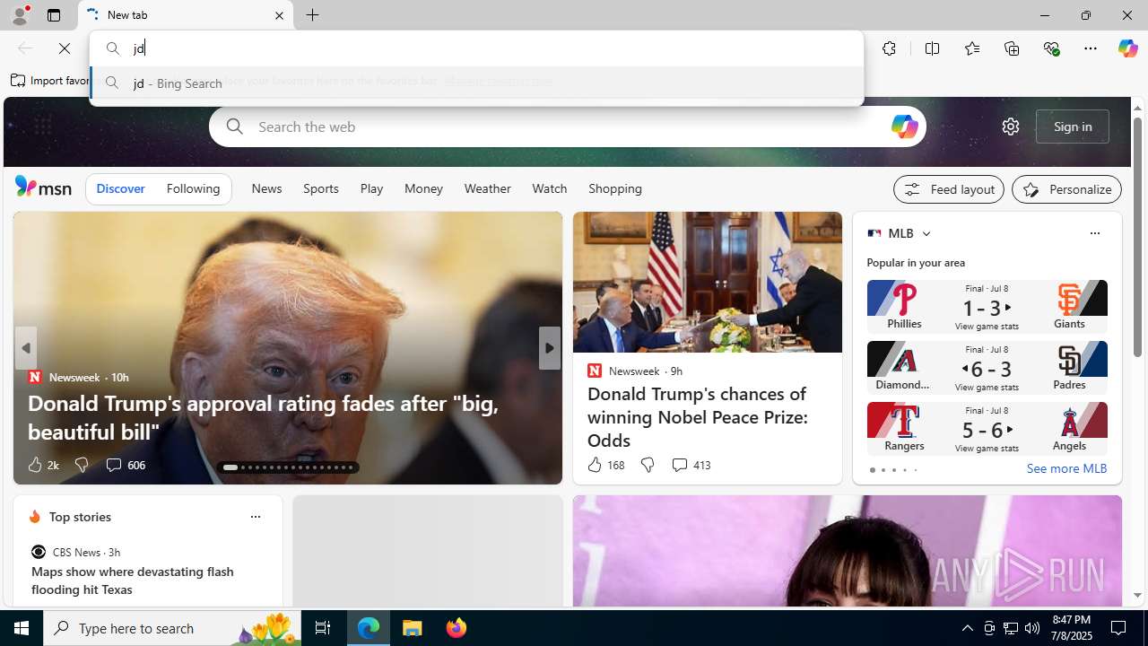Open the Windows Start menu
Viewport: 1148px width, 646px height.
coord(22,628)
